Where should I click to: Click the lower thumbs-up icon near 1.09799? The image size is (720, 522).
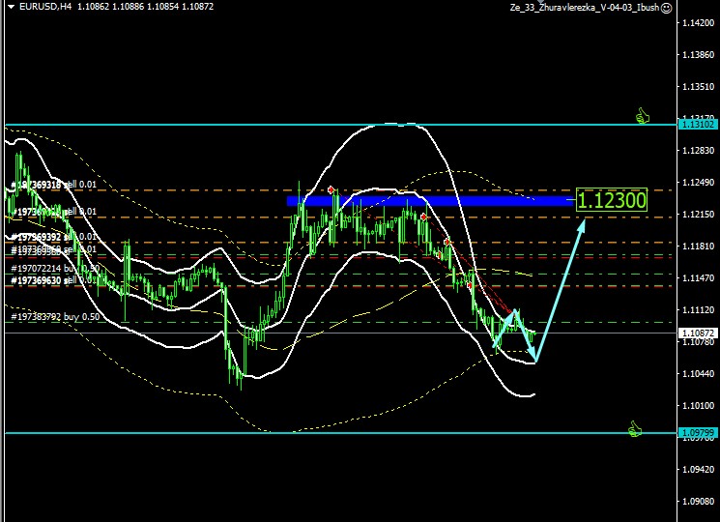click(x=634, y=427)
